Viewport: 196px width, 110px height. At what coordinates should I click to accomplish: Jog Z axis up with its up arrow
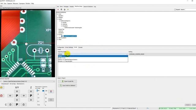click(31, 92)
